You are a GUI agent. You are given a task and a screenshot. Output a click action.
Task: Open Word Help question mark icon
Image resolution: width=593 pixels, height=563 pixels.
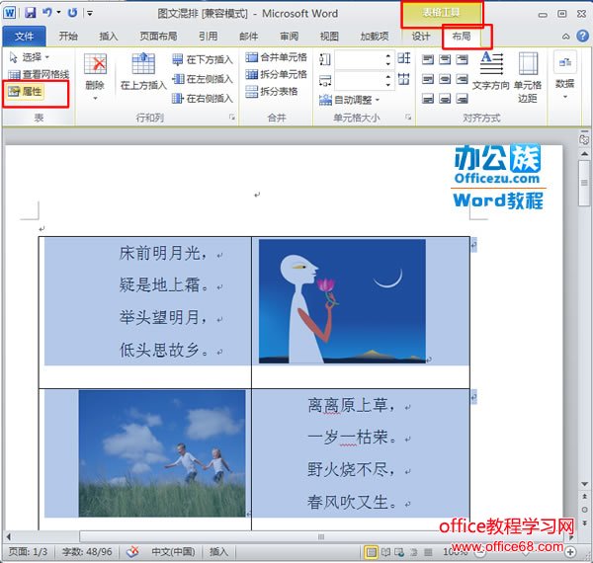click(x=582, y=36)
